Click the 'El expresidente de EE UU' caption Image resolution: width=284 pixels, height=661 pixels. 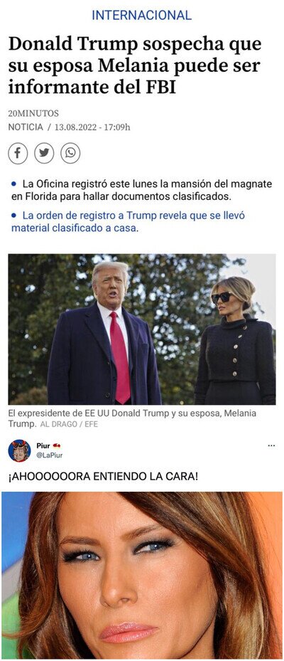click(x=133, y=418)
